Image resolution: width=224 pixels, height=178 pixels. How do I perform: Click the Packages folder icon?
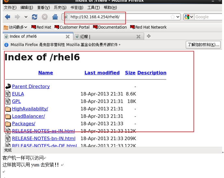pos(8,124)
